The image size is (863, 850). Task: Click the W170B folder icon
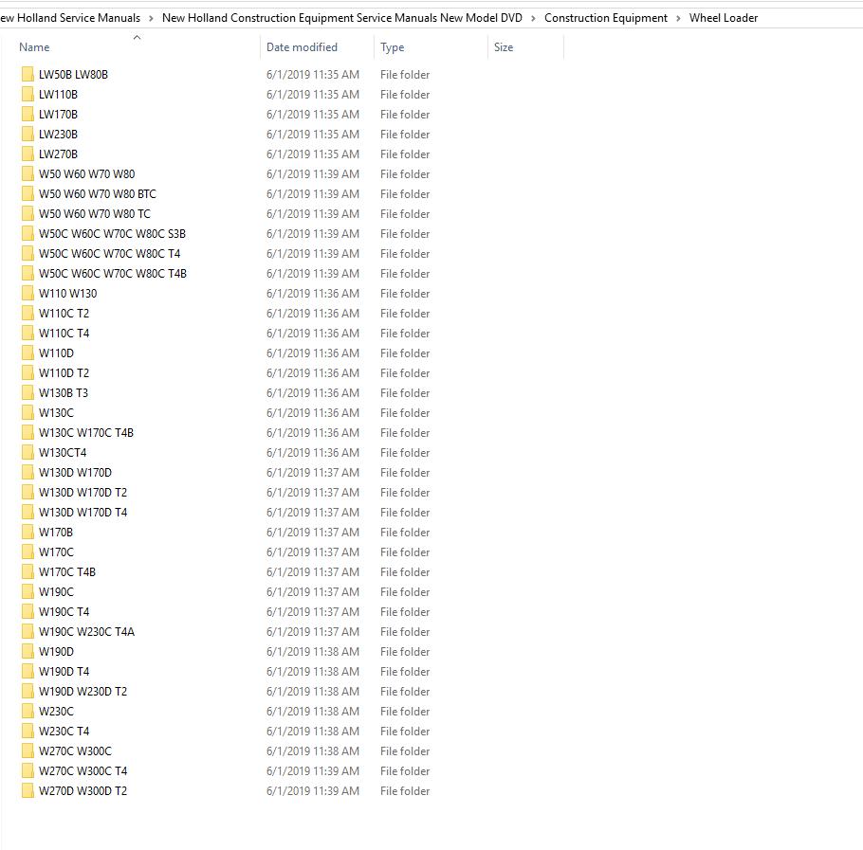pos(28,532)
